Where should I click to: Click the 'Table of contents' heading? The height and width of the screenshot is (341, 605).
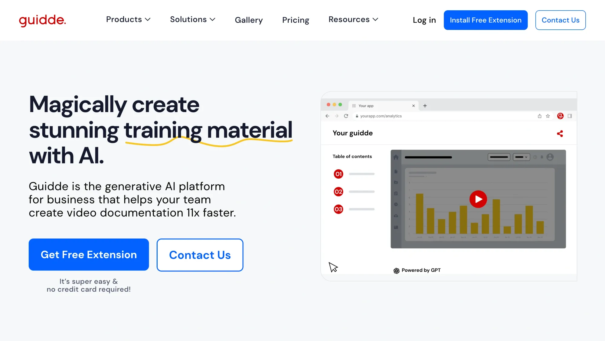pyautogui.click(x=352, y=156)
